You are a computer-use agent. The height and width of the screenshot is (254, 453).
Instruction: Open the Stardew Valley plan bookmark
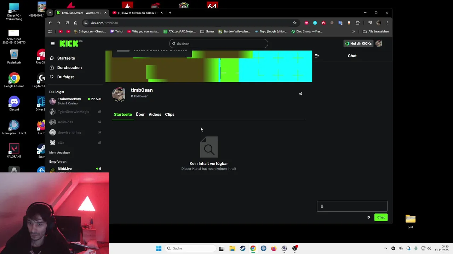coord(234,31)
